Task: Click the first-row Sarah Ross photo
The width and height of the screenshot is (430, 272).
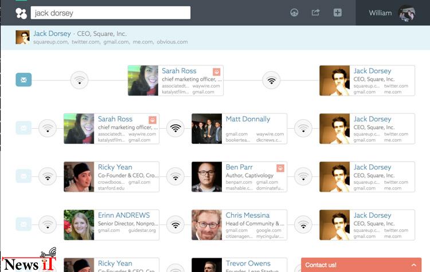Action: click(x=143, y=81)
